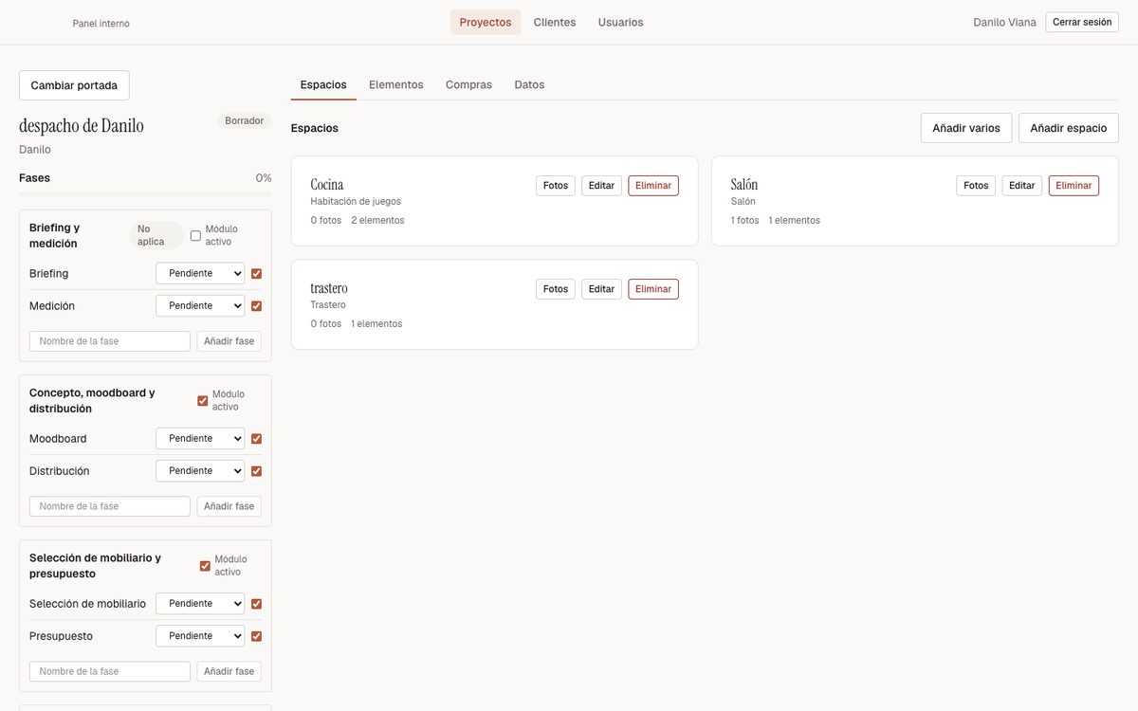The height and width of the screenshot is (711, 1138).
Task: Click the Añadir espacio button
Action: pyautogui.click(x=1069, y=128)
